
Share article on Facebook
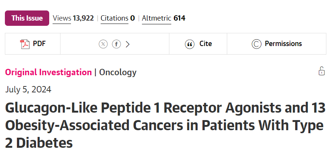tap(117, 44)
